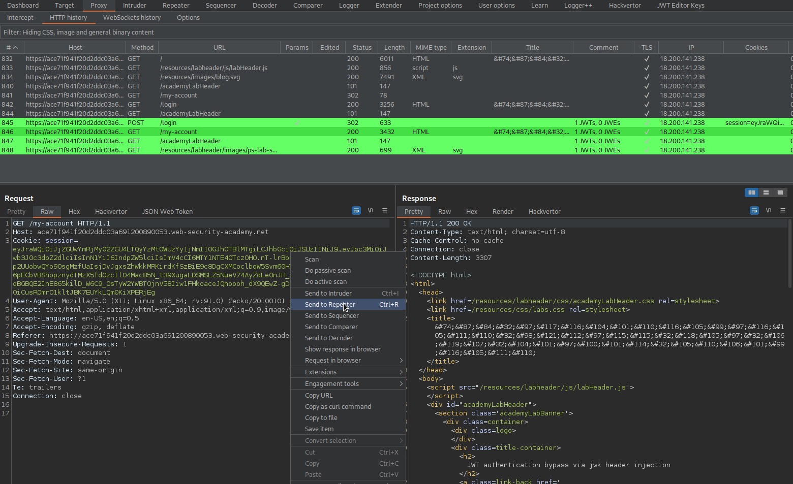Toggle word wrap icon in Response panel
This screenshot has height=484, width=793.
754,210
